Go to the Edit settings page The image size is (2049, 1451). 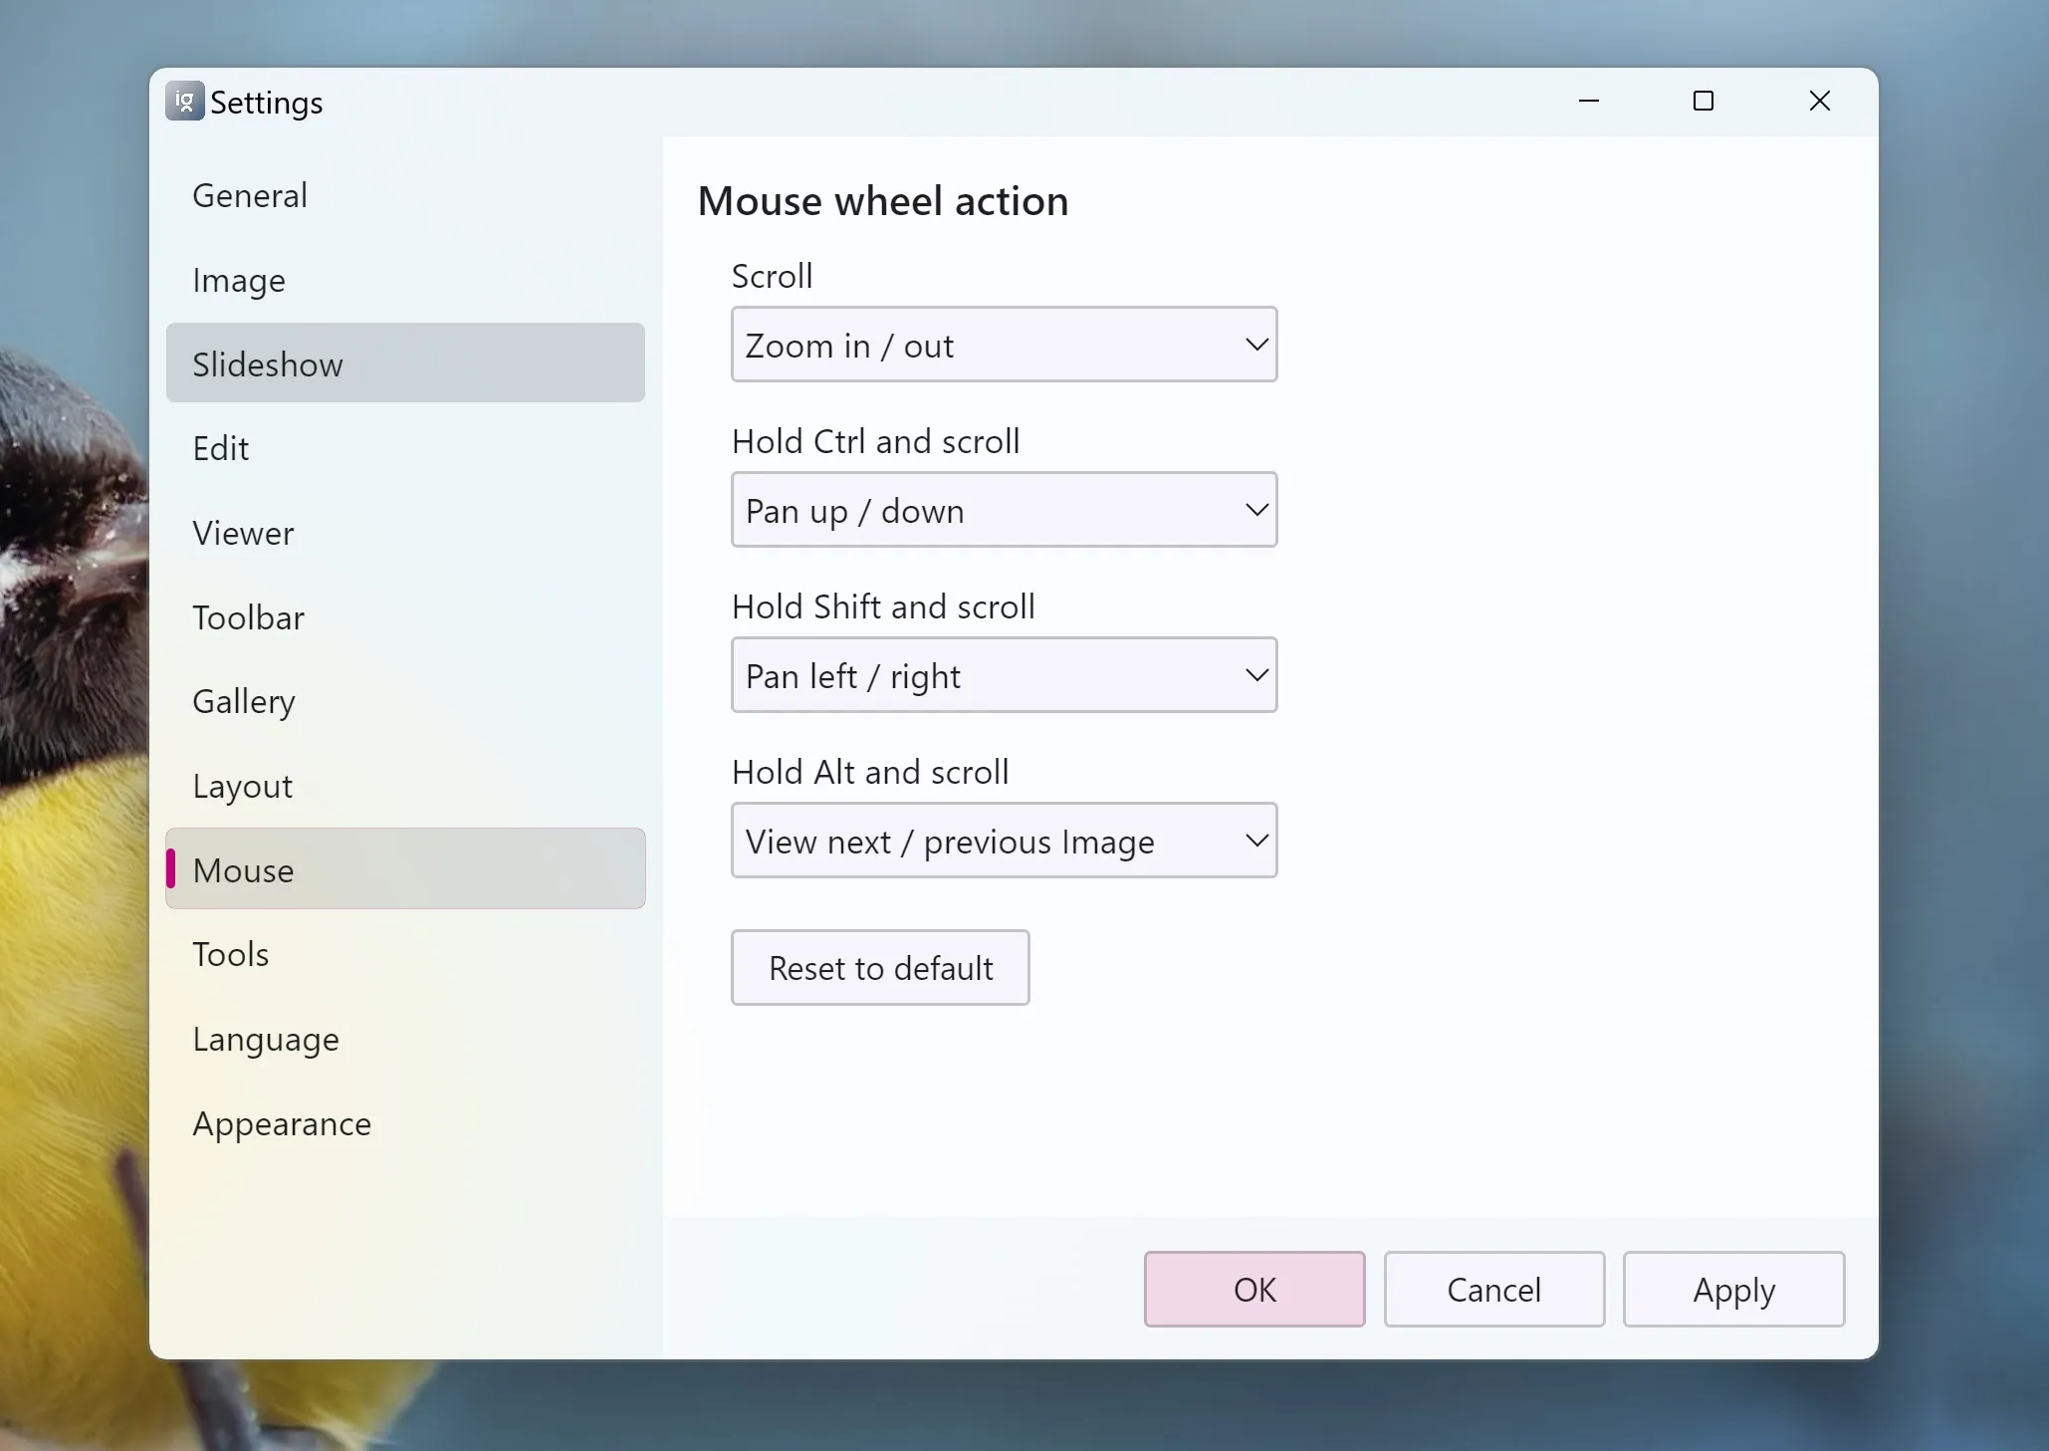coord(221,449)
